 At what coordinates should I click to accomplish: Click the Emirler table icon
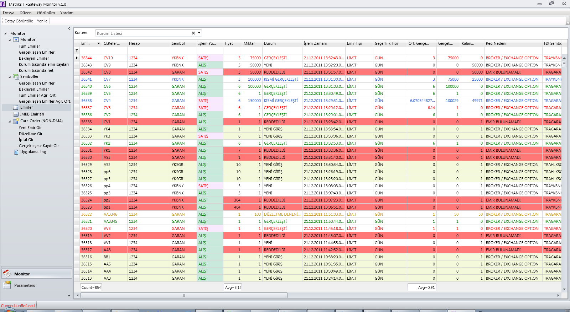pos(16,108)
